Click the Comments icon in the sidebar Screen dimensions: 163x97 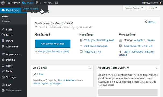point(3,46)
